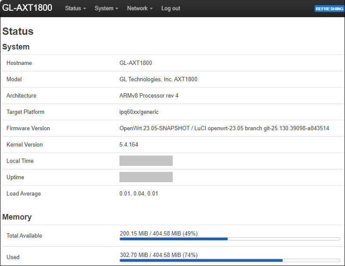
Task: Click the Used memory progress bar
Action: tap(230, 260)
